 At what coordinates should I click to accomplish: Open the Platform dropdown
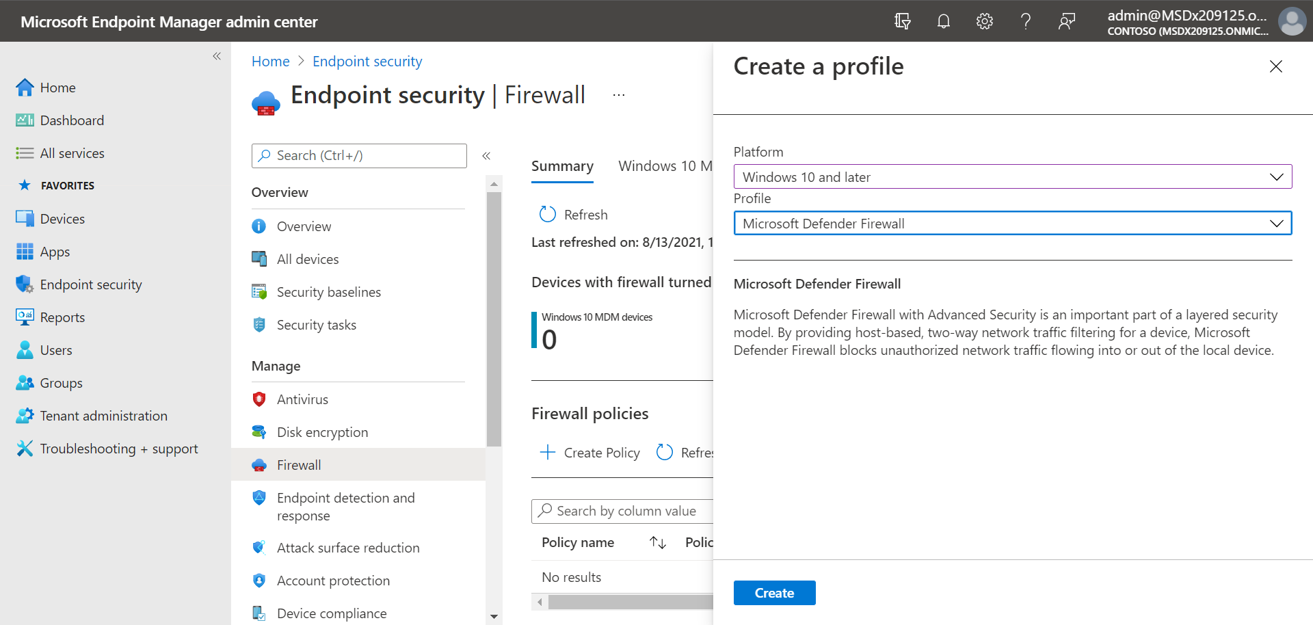(1012, 176)
